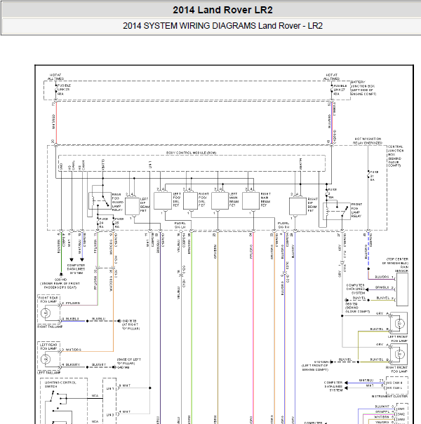Viewport: 421px width, 424px height.
Task: Click the "LEFT FRONT FOG LAMP" label
Action: tap(398, 338)
